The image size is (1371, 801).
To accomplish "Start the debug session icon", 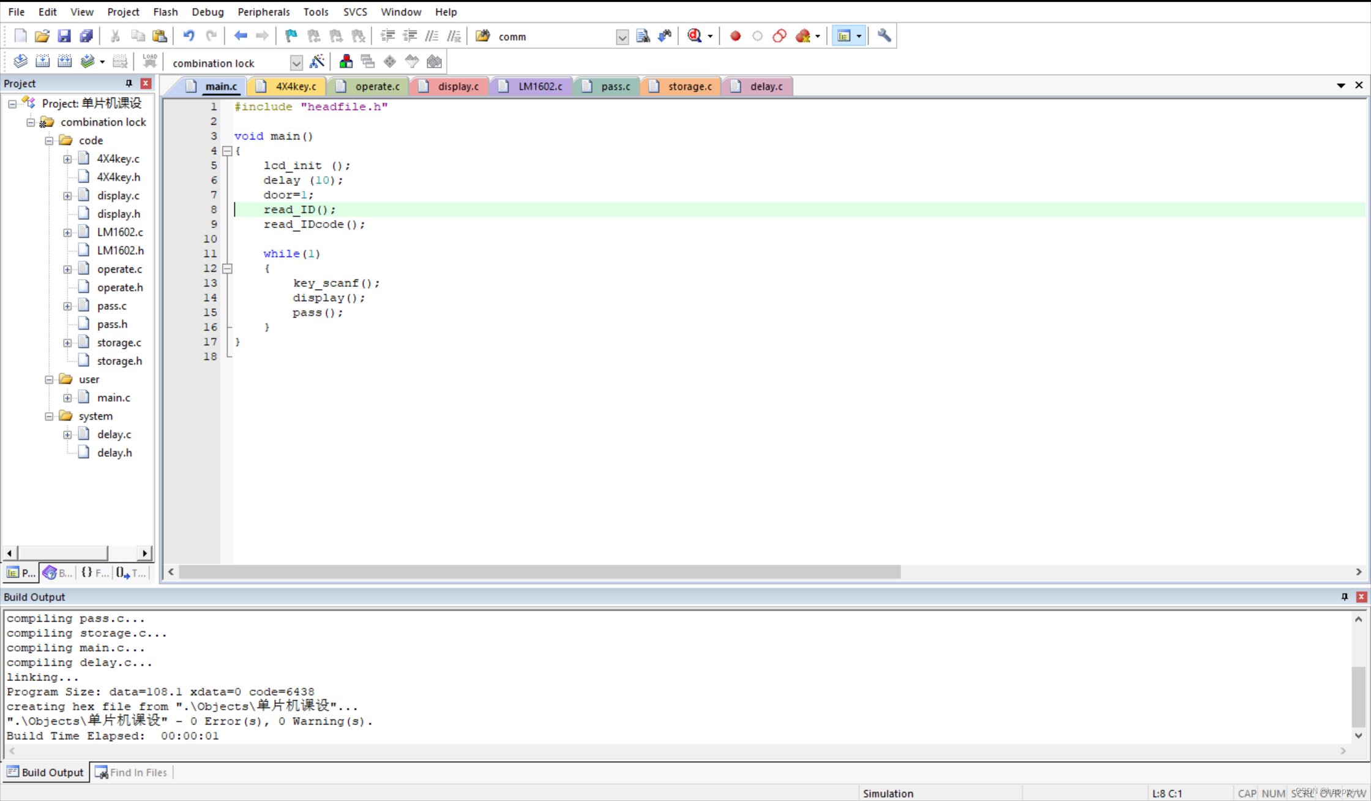I will coord(694,36).
